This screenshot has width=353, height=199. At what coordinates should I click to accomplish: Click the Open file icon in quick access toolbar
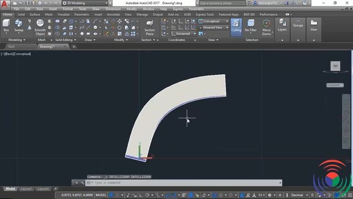[21, 3]
